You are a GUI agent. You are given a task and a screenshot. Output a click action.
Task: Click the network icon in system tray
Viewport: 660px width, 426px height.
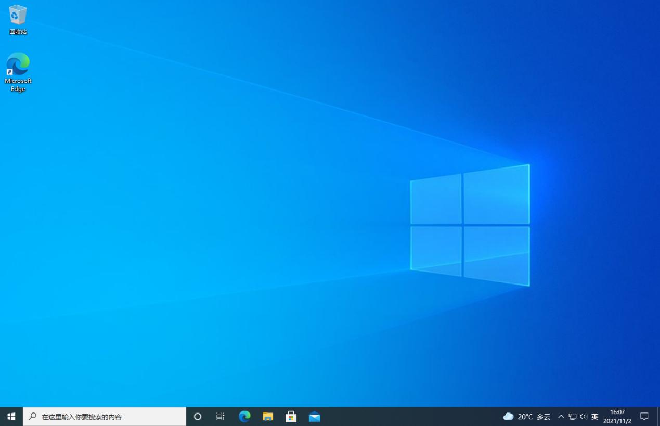coord(572,416)
